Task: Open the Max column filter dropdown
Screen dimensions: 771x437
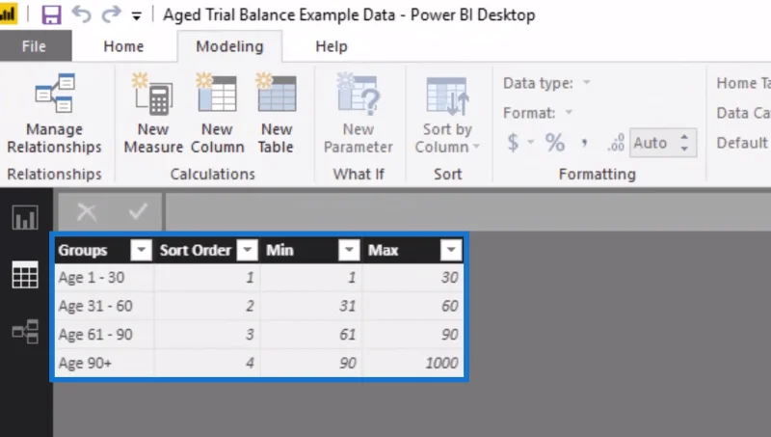Action: 451,250
